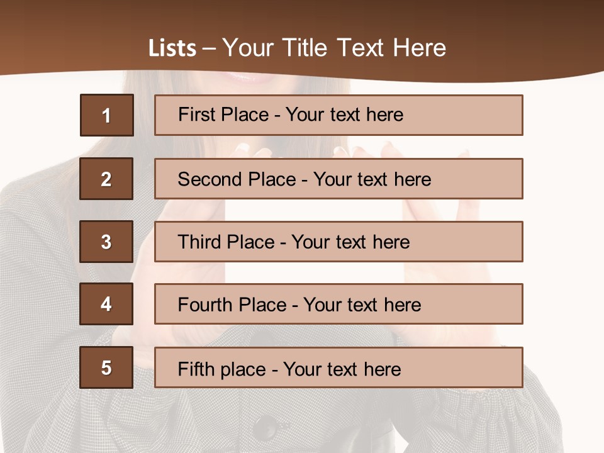604x453 pixels.
Task: Click the number 4 square
Action: (106, 304)
